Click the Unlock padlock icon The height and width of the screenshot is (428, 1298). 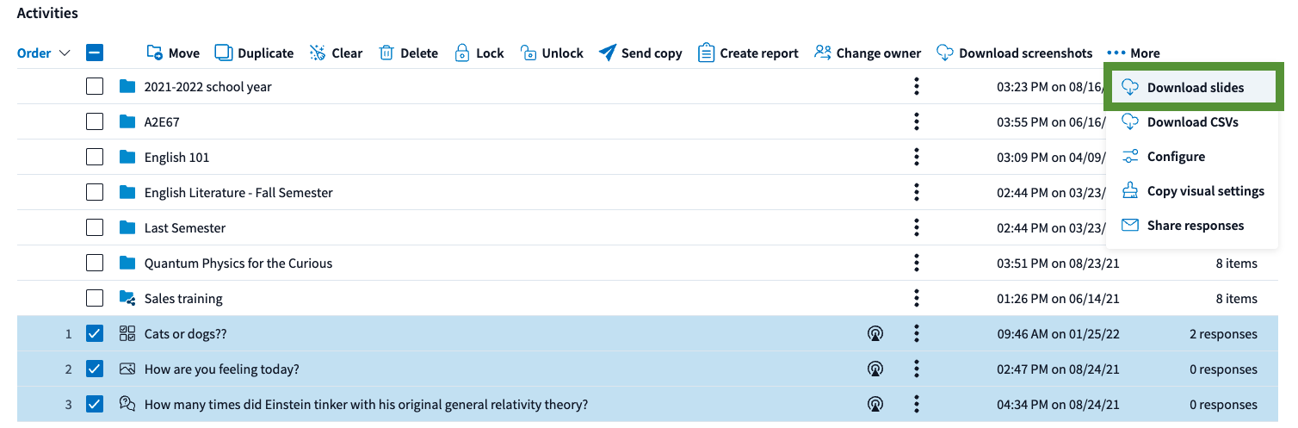click(x=528, y=53)
